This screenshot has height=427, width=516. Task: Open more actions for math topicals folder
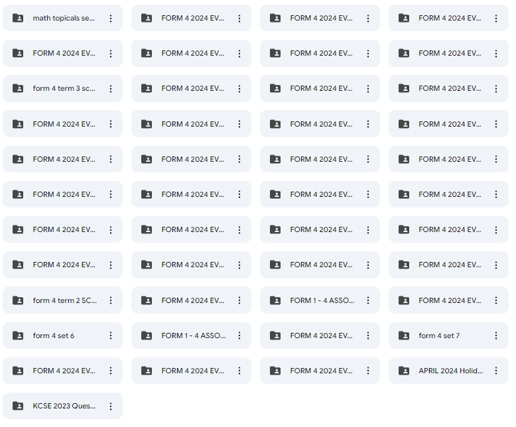click(111, 19)
